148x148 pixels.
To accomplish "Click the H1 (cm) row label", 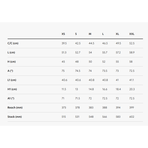I will tap(12, 89).
